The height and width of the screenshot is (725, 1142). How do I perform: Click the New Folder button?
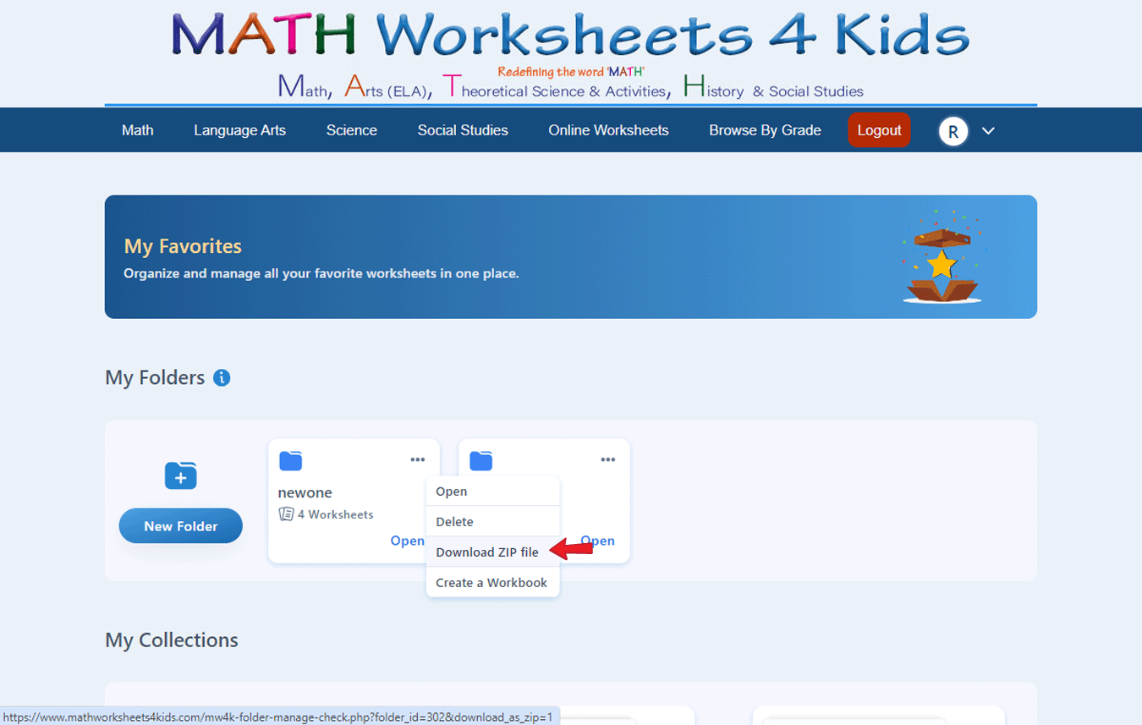click(181, 526)
